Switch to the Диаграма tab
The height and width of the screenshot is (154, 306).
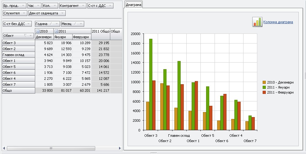tap(134, 5)
